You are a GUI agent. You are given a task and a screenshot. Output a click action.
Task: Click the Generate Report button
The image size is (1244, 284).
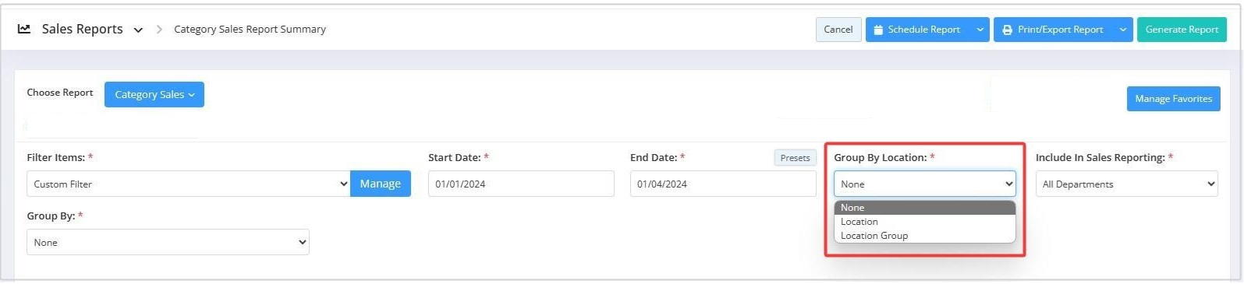point(1182,30)
